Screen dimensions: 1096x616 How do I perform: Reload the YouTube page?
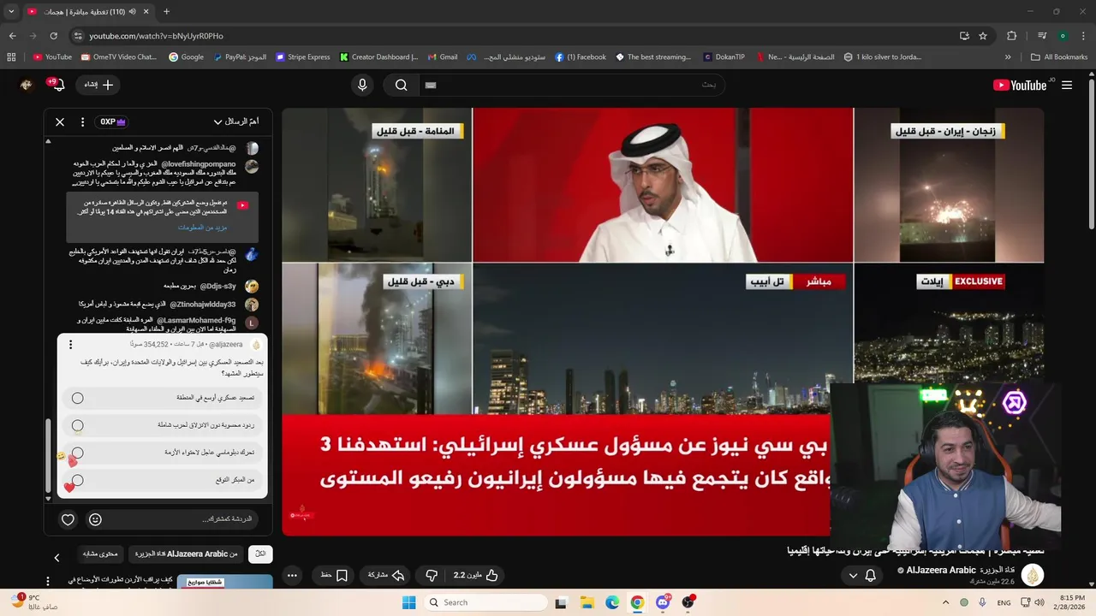(53, 36)
